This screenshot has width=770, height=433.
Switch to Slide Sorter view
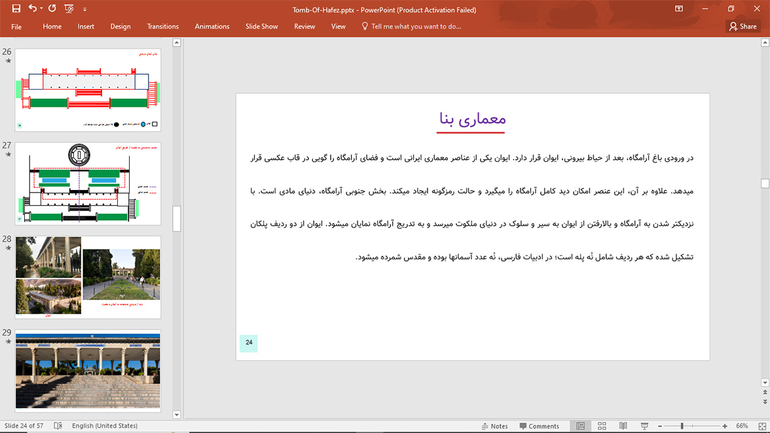pos(602,426)
